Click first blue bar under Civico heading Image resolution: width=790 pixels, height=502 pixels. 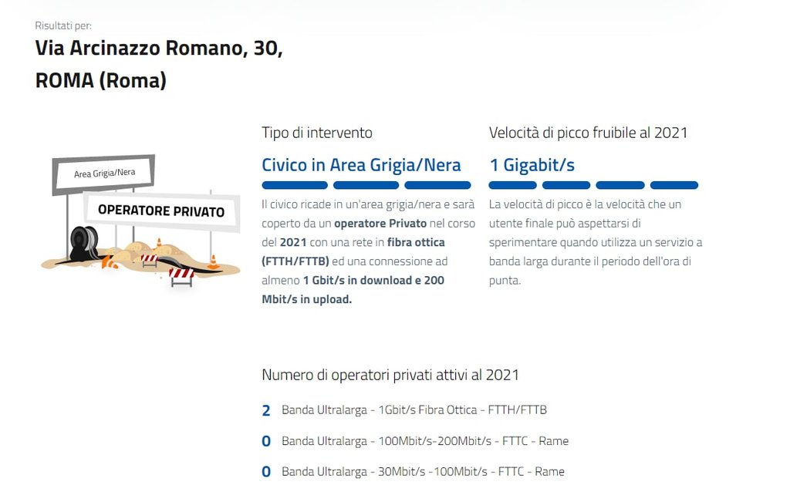point(295,185)
